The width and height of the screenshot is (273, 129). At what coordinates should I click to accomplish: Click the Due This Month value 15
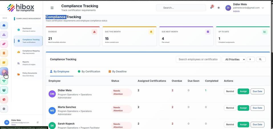(x=107, y=39)
